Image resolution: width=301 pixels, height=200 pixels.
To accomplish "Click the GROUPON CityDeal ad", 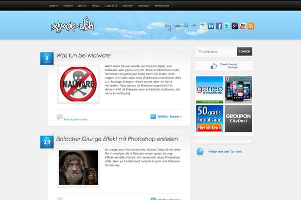I will (238, 118).
